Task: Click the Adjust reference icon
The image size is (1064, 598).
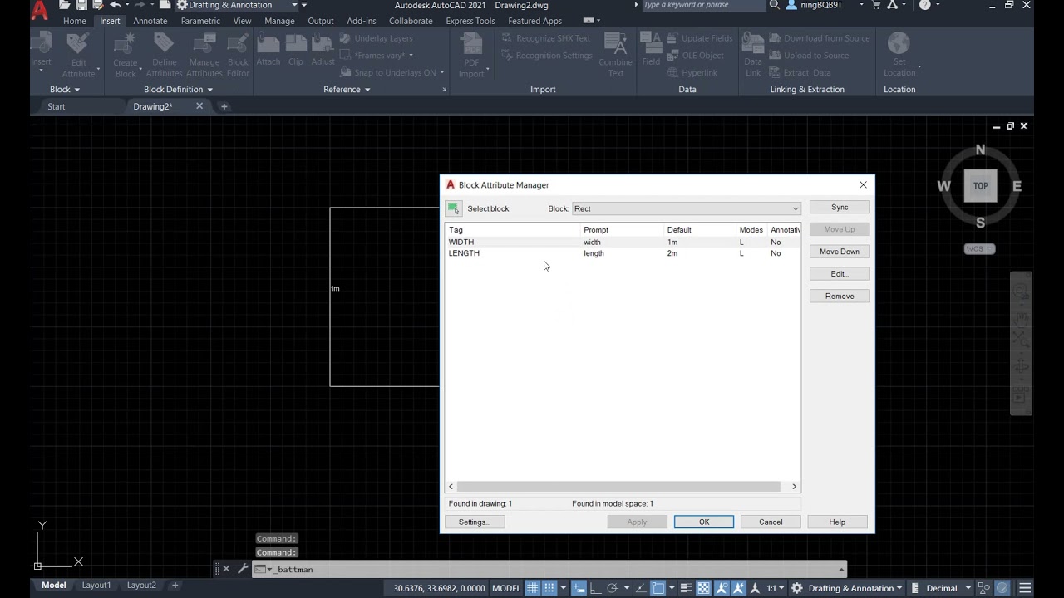Action: tap(323, 50)
